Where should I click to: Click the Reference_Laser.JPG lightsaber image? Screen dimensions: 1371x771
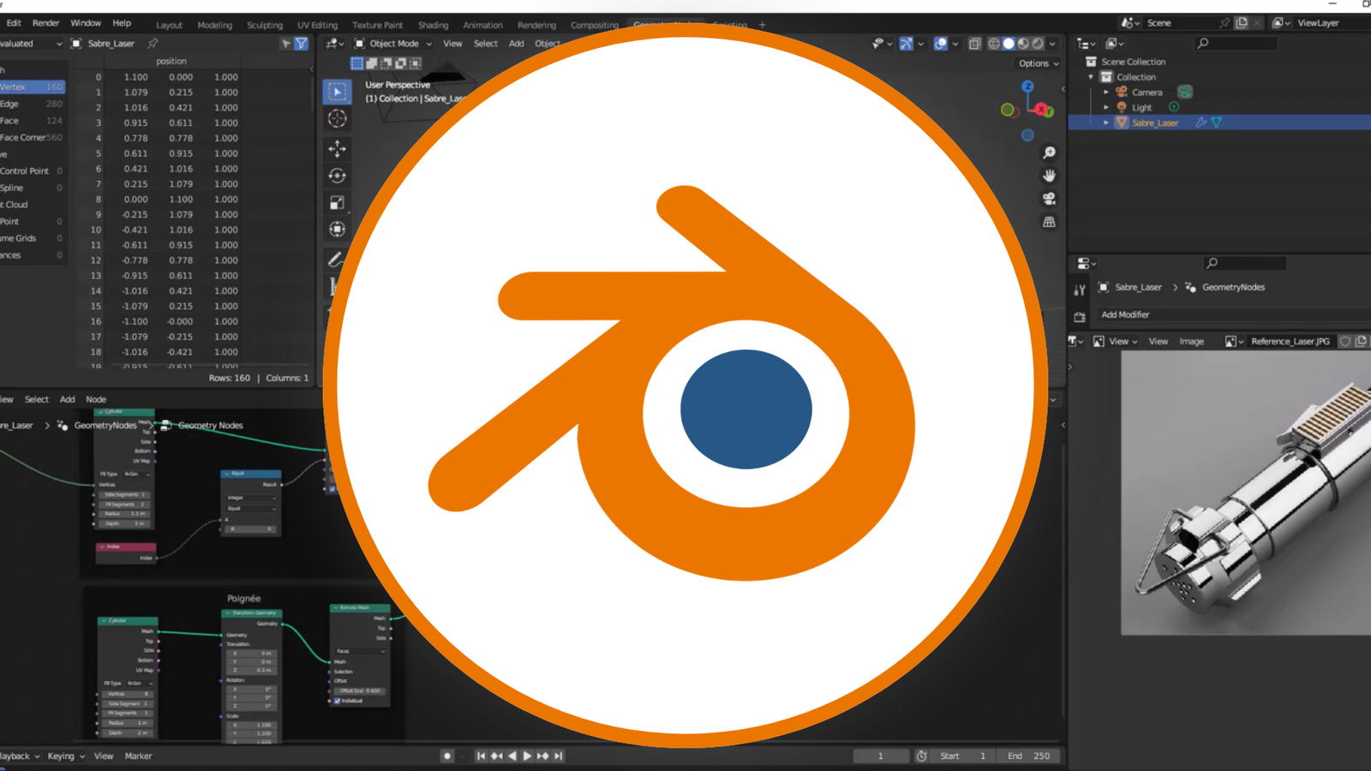(1246, 493)
